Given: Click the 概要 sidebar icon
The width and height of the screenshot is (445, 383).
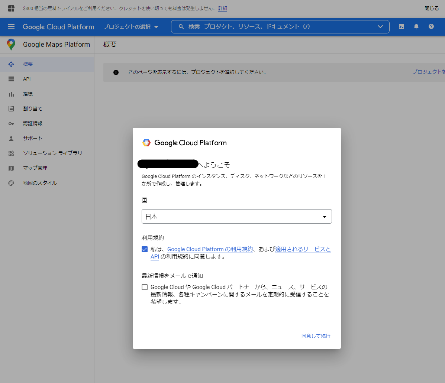Looking at the screenshot, I should point(11,64).
